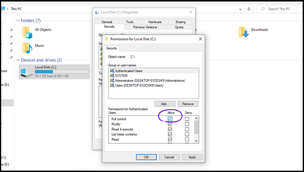
Task: Click the permissions list scrollbar thumb
Action: [x=196, y=127]
